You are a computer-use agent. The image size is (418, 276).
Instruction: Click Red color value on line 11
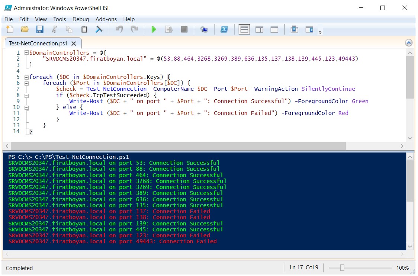point(343,113)
